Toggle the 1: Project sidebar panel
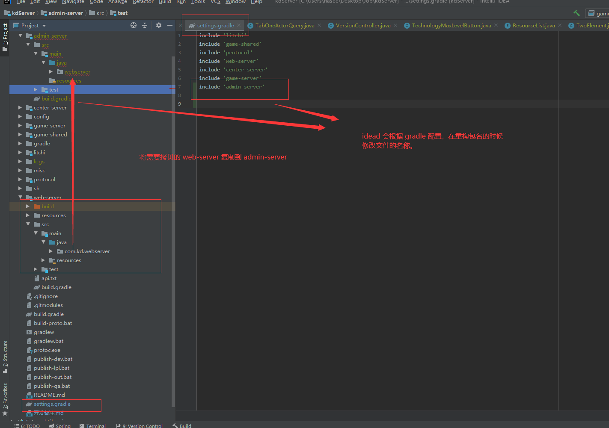 tap(5, 37)
